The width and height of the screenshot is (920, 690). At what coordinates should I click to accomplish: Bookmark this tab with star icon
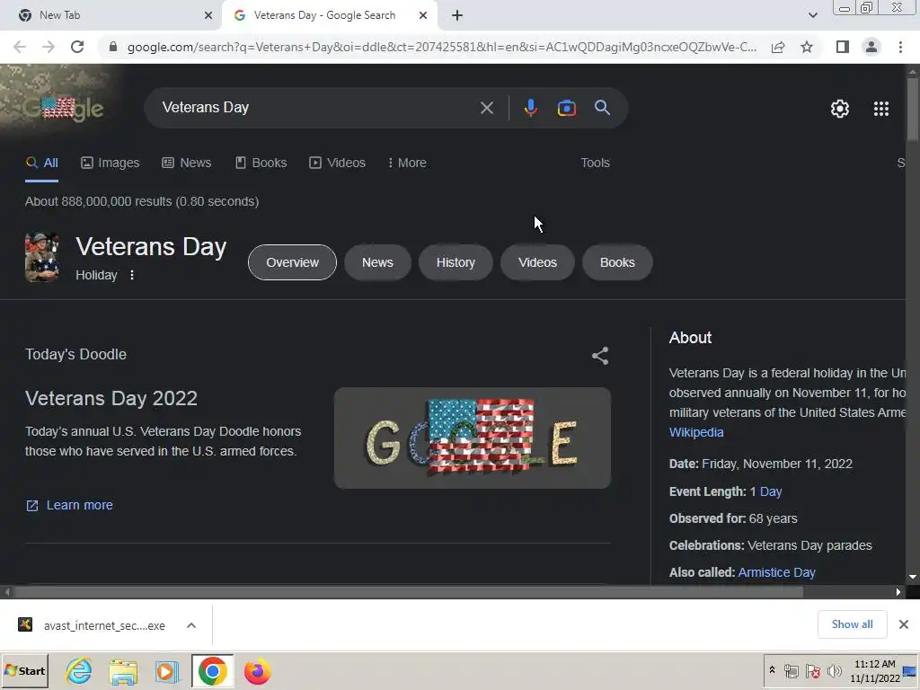[x=807, y=47]
